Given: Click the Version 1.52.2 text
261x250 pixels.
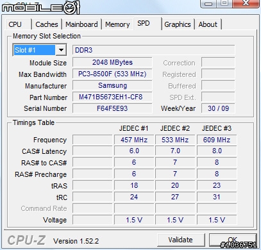Looking at the screenshot, I should pyautogui.click(x=76, y=241).
